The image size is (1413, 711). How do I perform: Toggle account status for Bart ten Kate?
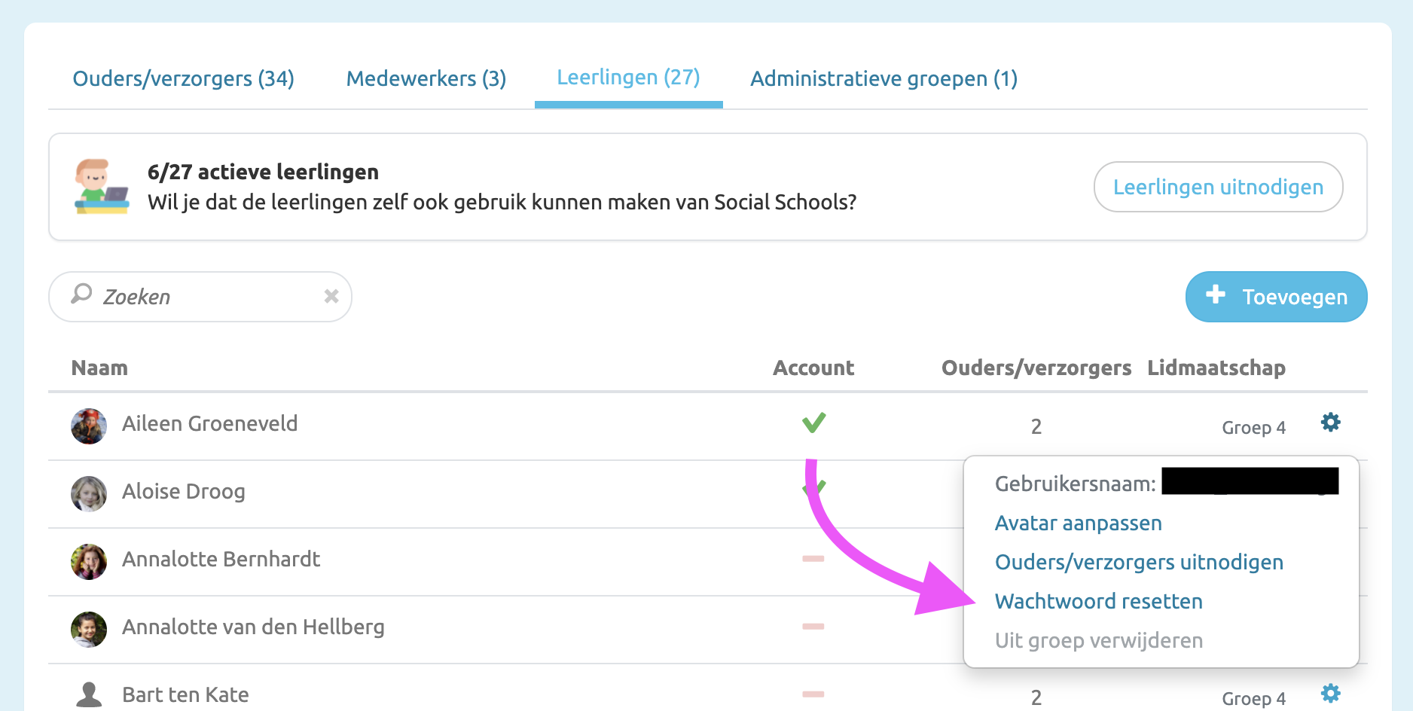click(813, 693)
